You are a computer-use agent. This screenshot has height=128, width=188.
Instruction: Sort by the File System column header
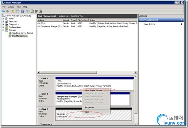point(82,20)
